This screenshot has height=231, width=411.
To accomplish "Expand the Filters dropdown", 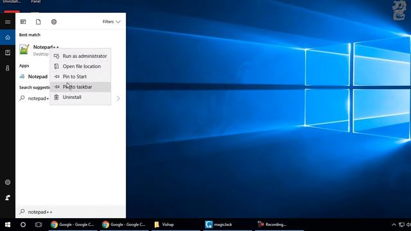I will (111, 22).
